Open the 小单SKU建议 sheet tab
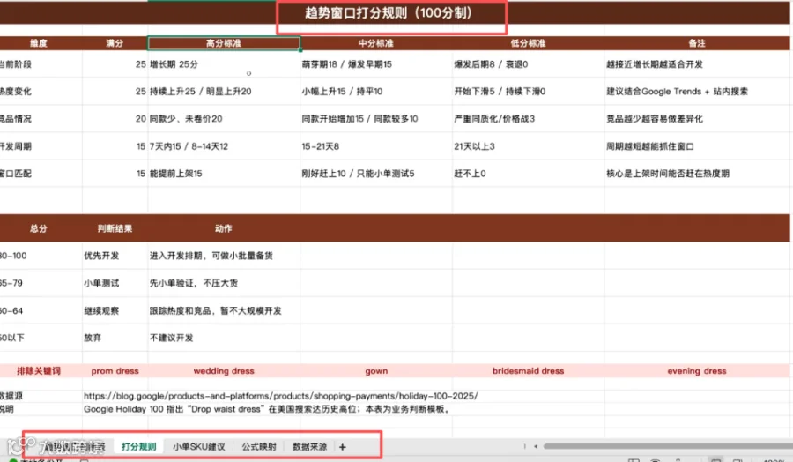The image size is (793, 462). [x=199, y=447]
